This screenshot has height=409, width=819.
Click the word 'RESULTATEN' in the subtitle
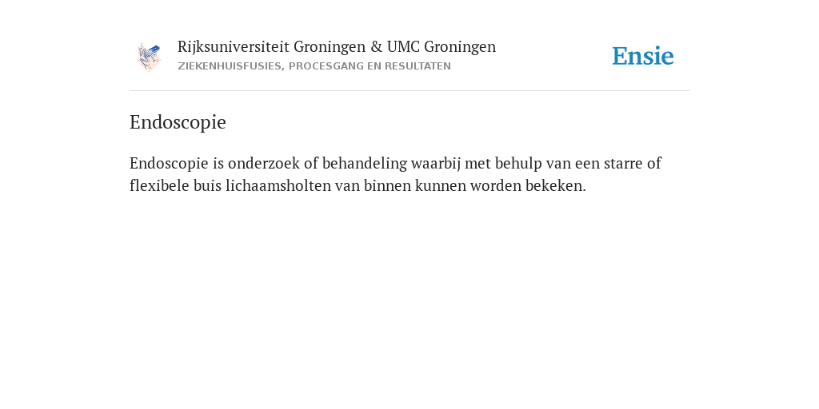417,66
